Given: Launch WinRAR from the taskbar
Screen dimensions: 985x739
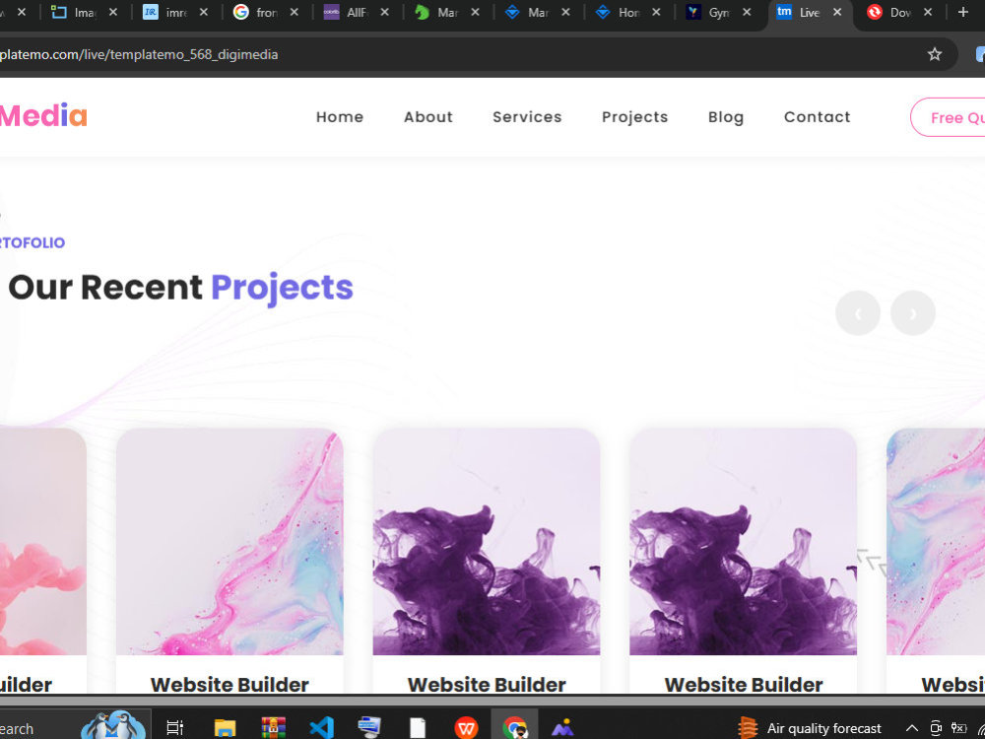Looking at the screenshot, I should point(273,728).
